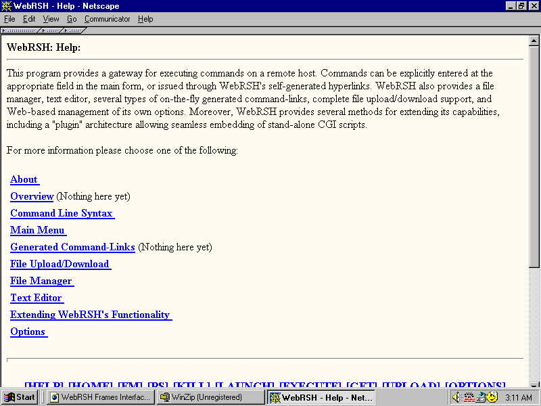Viewport: 541px width, 406px height.
Task: Open the File Upload/Download link
Action: tap(60, 264)
